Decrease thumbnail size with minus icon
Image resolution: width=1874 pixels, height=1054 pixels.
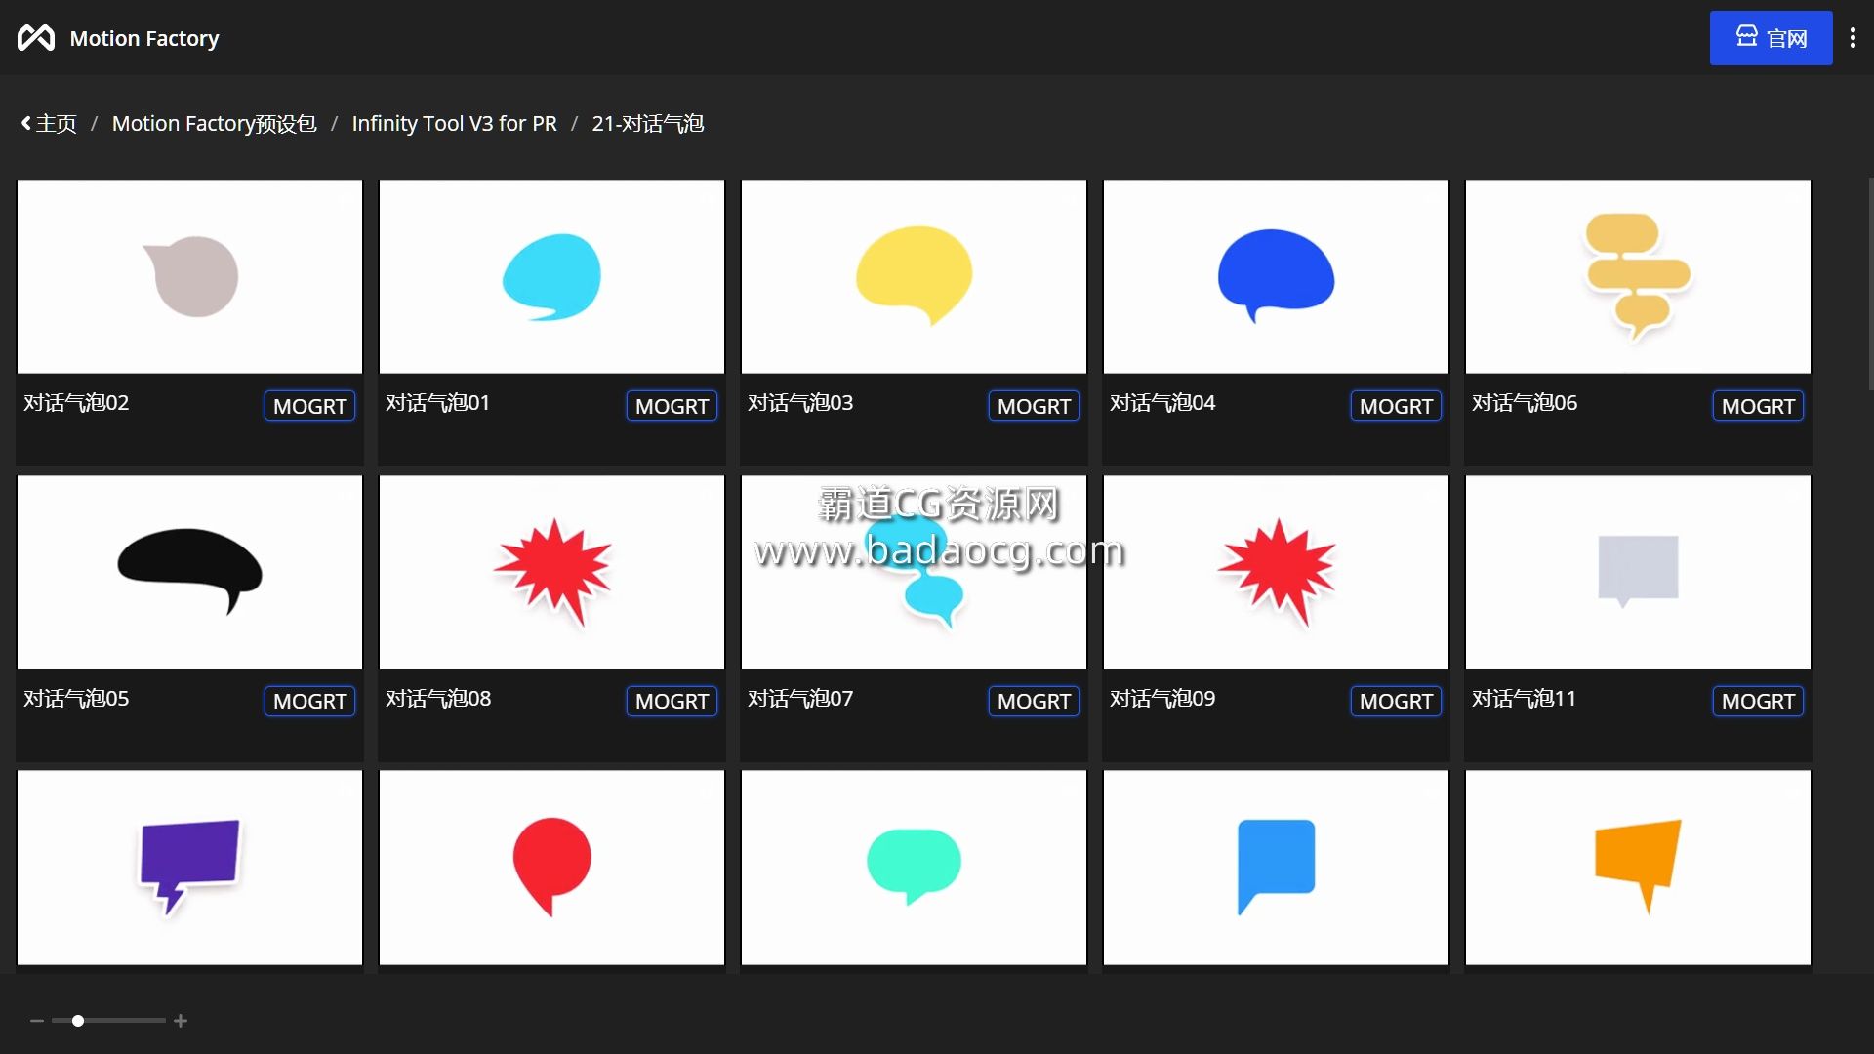37,1021
